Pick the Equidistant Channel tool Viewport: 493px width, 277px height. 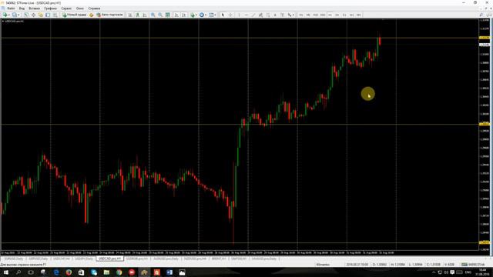pos(260,15)
